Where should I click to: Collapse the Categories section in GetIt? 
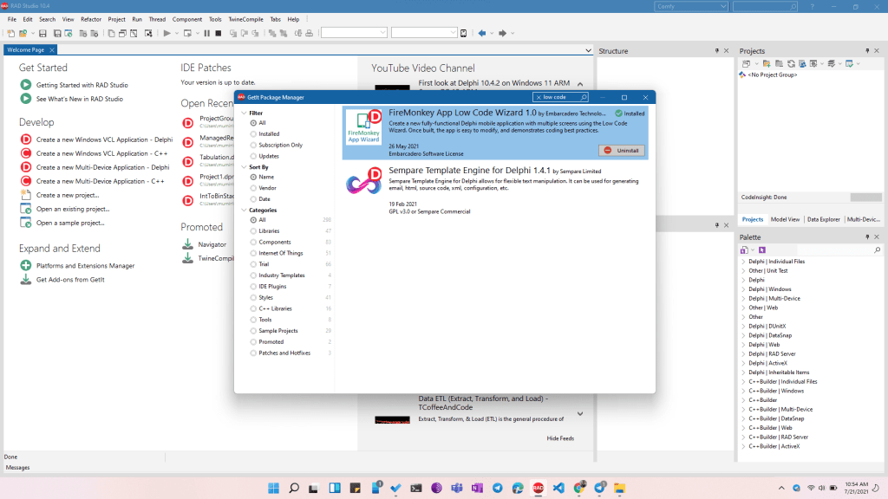pyautogui.click(x=244, y=209)
